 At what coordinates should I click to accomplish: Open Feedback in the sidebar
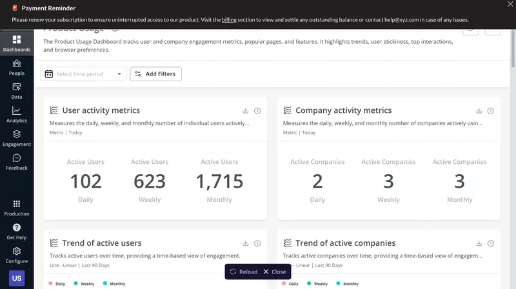pyautogui.click(x=17, y=161)
